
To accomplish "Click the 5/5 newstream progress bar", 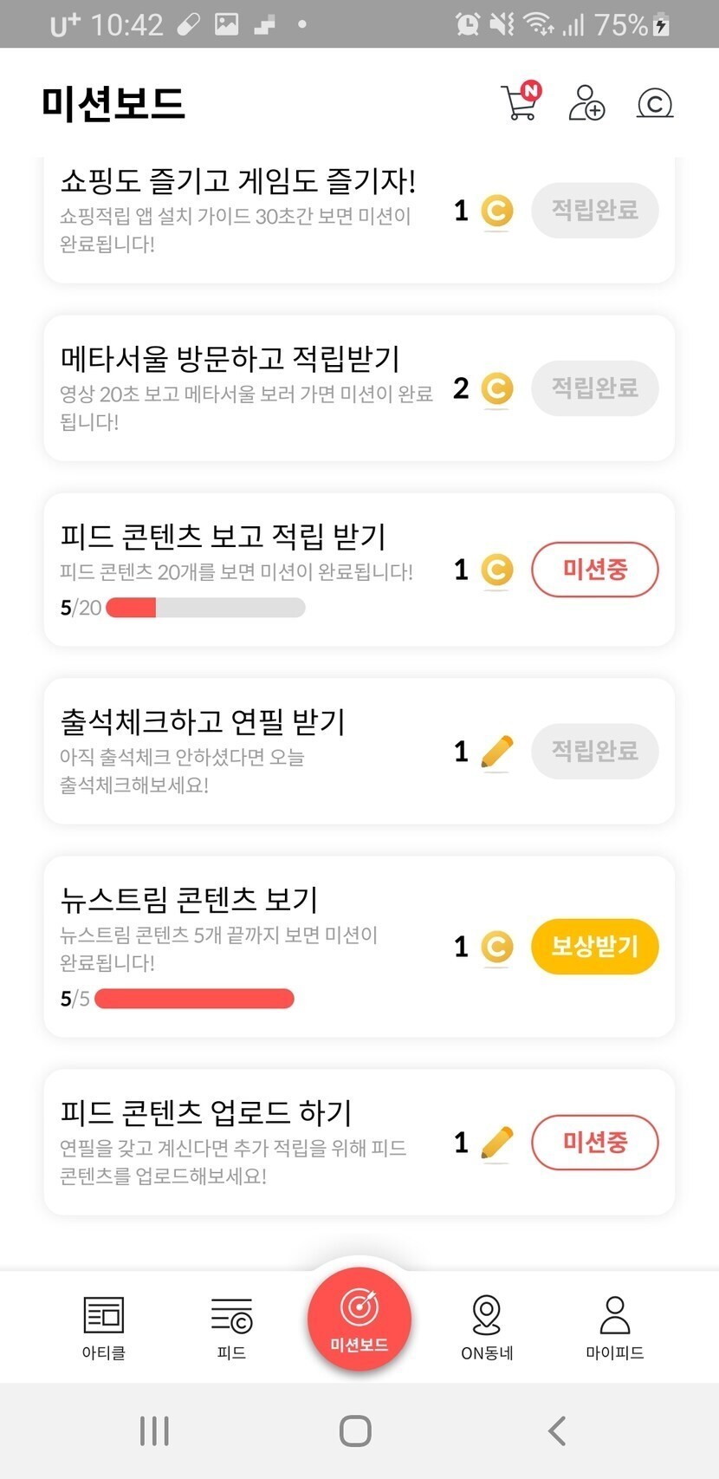I will [x=194, y=999].
